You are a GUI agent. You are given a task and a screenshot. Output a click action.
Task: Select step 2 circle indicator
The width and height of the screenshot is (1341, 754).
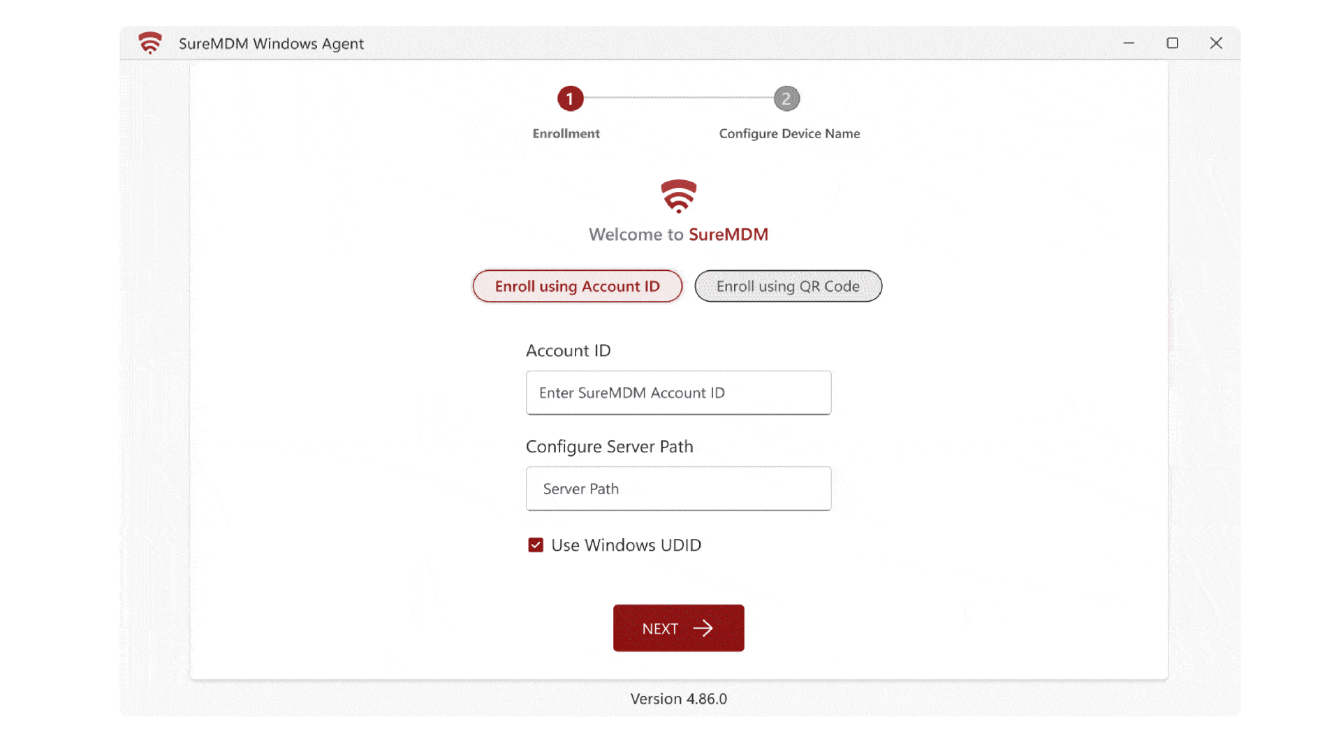(786, 99)
